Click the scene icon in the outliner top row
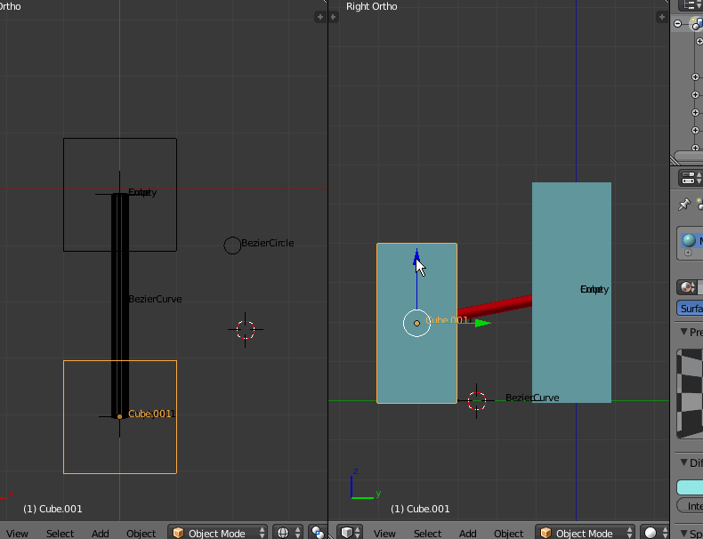The image size is (703, 539). pyautogui.click(x=697, y=23)
